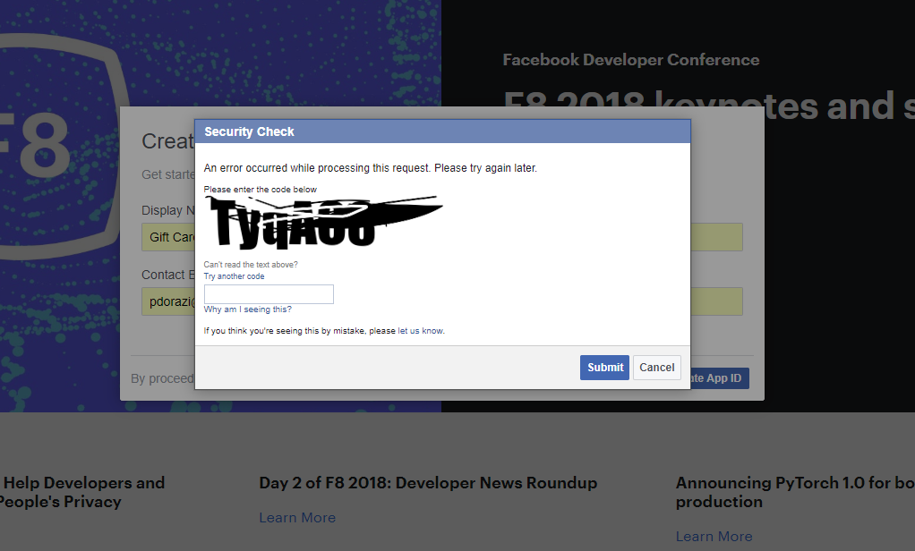Viewport: 915px width, 551px height.
Task: Select the Display Name field showing Gift Card
Action: [168, 237]
